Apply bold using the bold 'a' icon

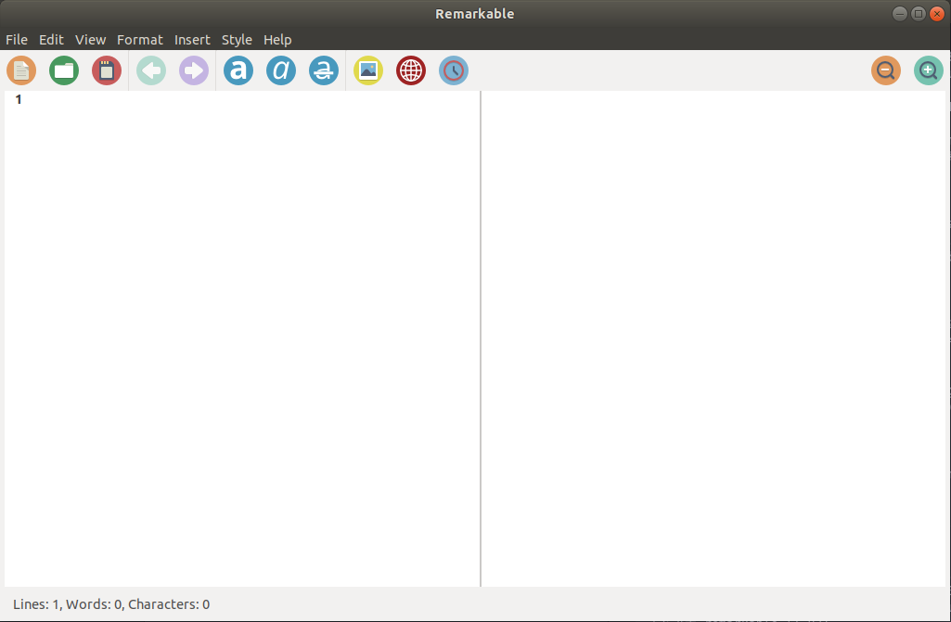tap(238, 70)
